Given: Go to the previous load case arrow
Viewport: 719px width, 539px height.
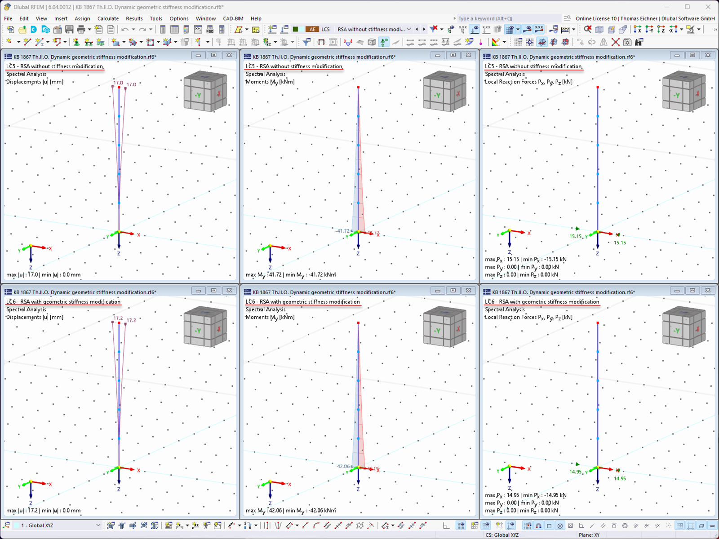Looking at the screenshot, I should pyautogui.click(x=417, y=30).
